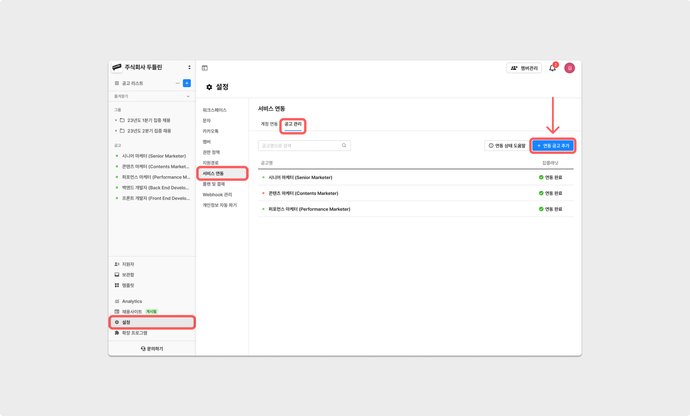Click the 연동 상태 도움말 button
Image resolution: width=690 pixels, height=416 pixels.
[x=507, y=146]
